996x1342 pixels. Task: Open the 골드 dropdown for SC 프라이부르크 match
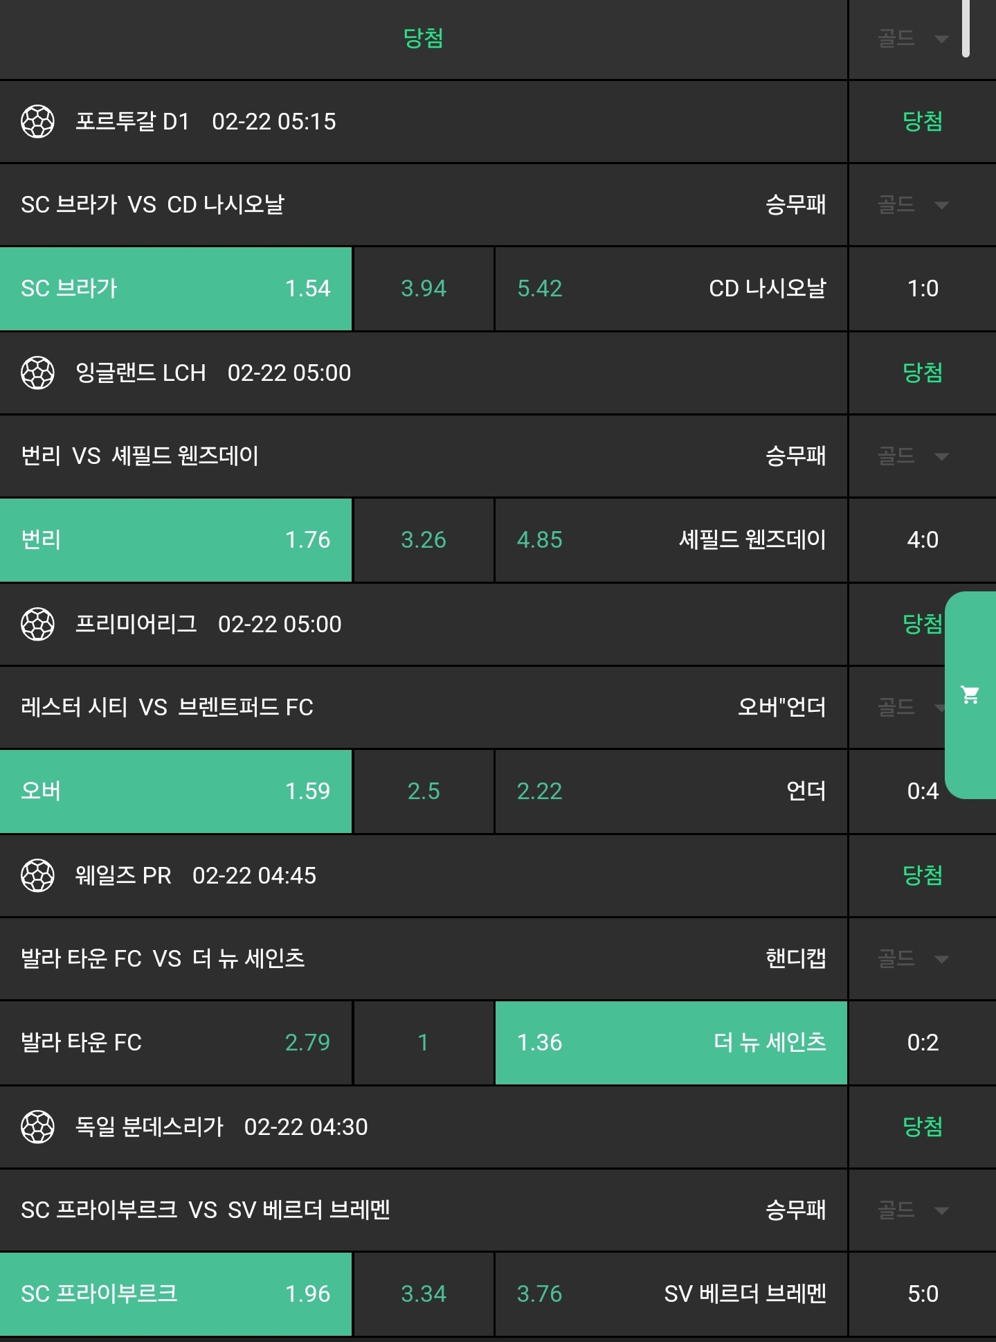pos(912,1210)
